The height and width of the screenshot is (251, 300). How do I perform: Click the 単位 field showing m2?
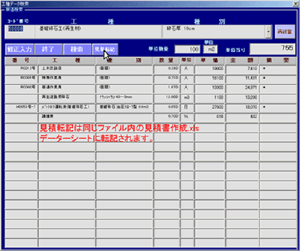[x=210, y=49]
